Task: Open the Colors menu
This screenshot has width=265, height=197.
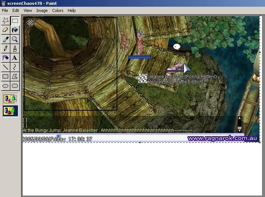Action: pos(58,10)
